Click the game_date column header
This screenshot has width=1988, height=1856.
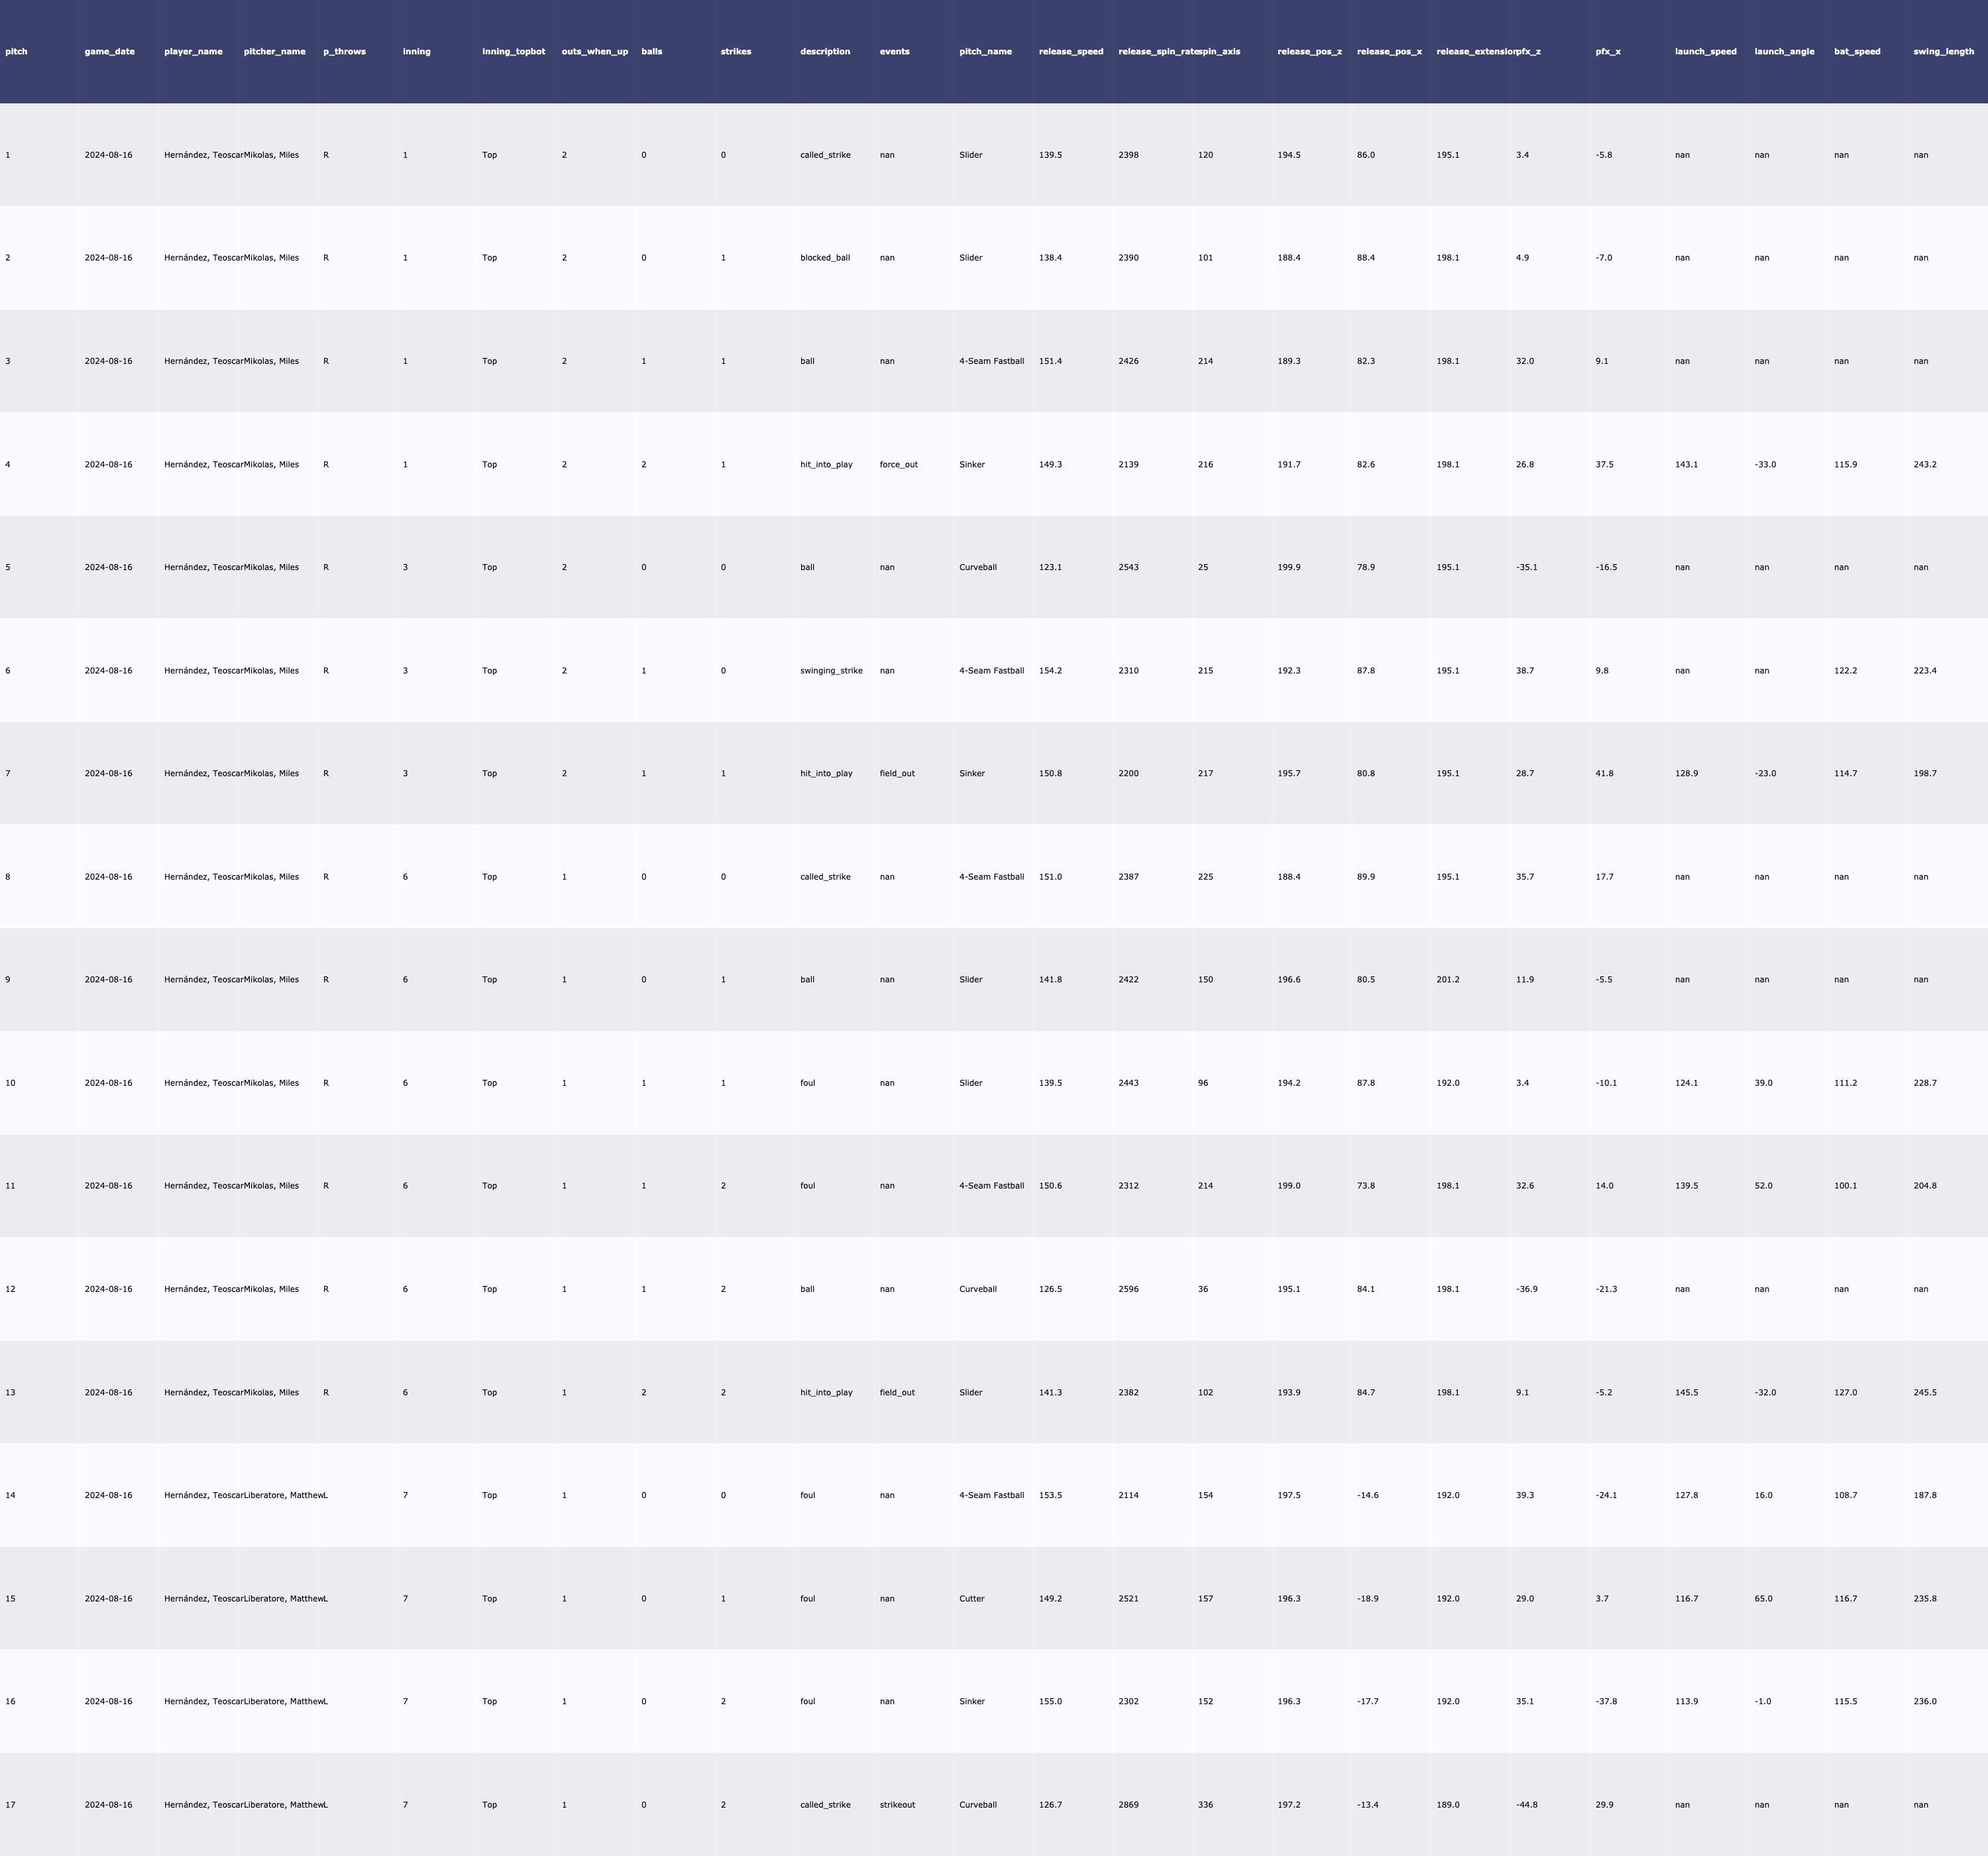(109, 51)
